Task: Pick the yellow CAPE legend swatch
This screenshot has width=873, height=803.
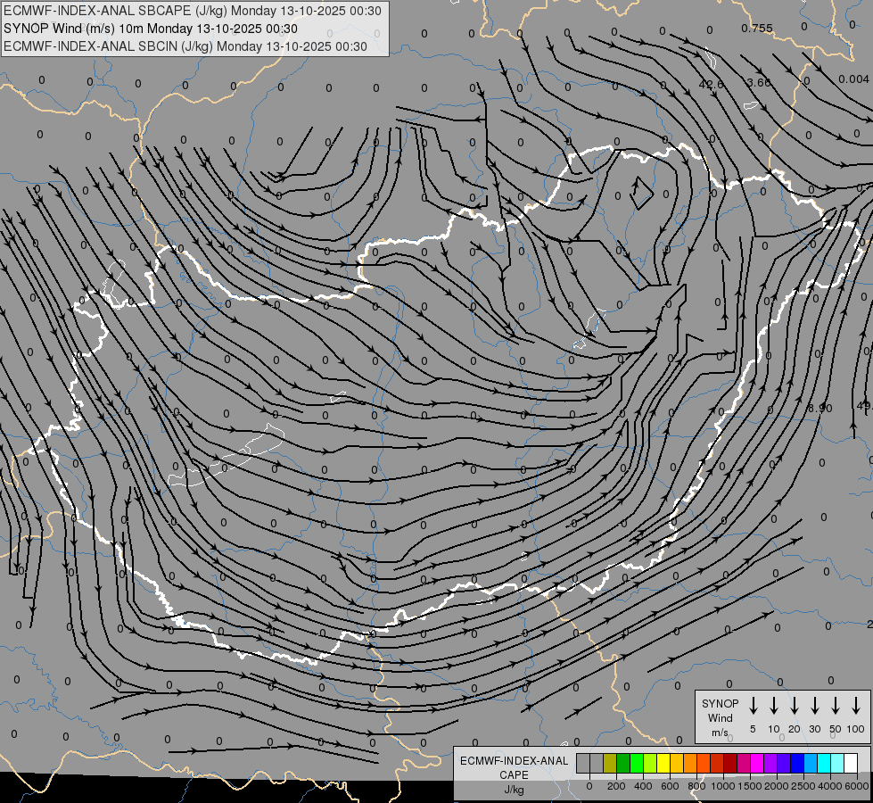Action: click(663, 763)
